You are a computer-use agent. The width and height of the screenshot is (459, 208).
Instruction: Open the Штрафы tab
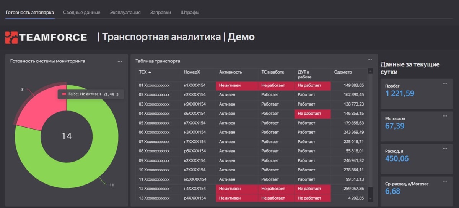pos(190,12)
